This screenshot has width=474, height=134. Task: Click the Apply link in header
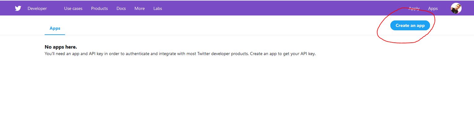pos(414,8)
